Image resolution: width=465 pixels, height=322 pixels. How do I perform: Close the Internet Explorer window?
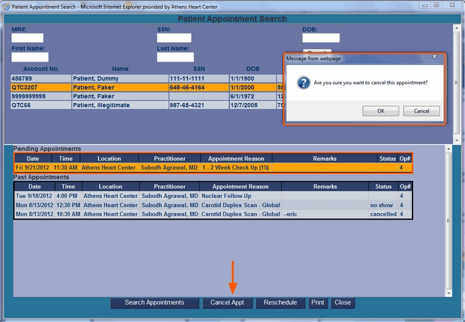(452, 5)
